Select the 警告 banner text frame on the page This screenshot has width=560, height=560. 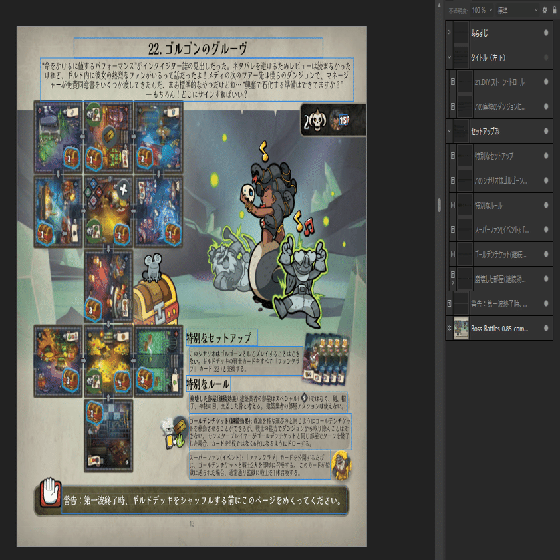click(x=204, y=500)
